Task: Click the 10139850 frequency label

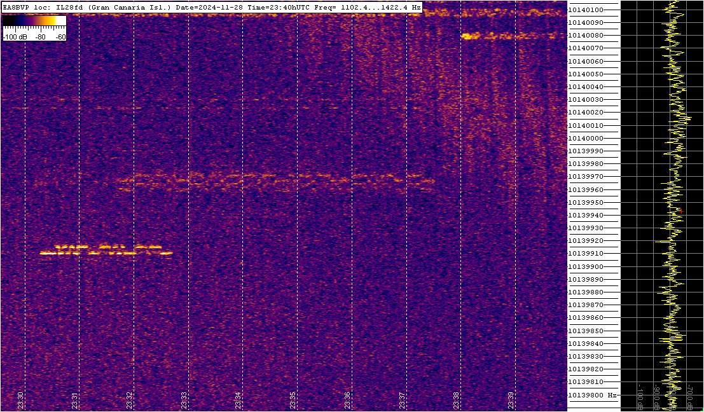Action: (585, 331)
